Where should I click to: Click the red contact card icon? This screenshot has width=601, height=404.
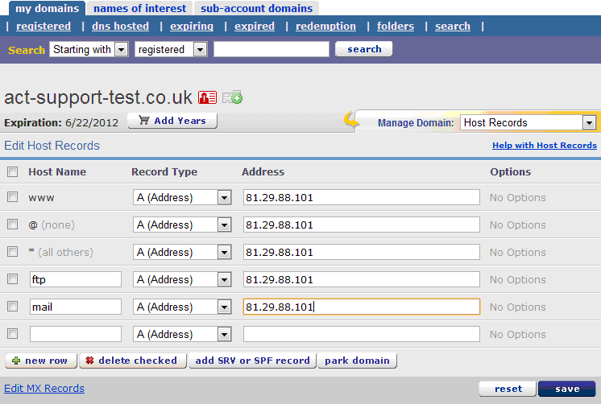207,97
